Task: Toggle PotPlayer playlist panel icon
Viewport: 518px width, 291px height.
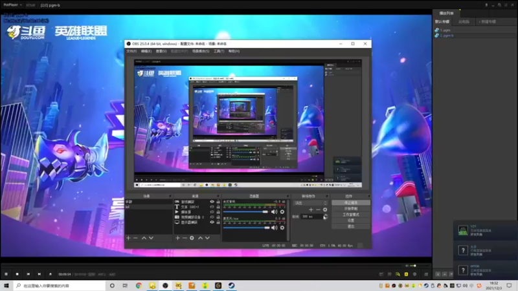Action: tap(426, 274)
